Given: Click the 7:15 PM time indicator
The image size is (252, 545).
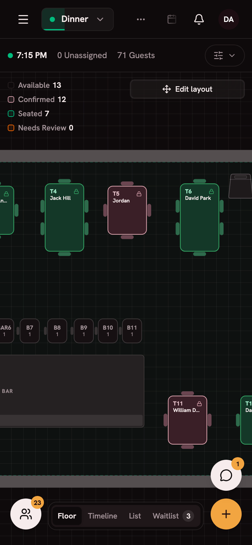Looking at the screenshot, I should coord(27,56).
